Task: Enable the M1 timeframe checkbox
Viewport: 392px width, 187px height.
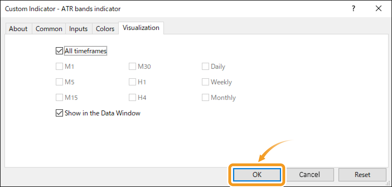Action: click(59, 66)
